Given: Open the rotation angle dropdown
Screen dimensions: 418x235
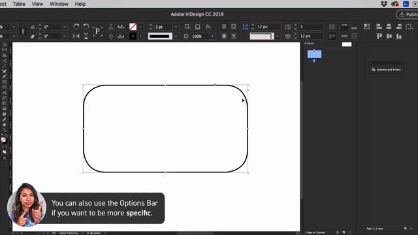Looking at the screenshot, I should pos(65,27).
